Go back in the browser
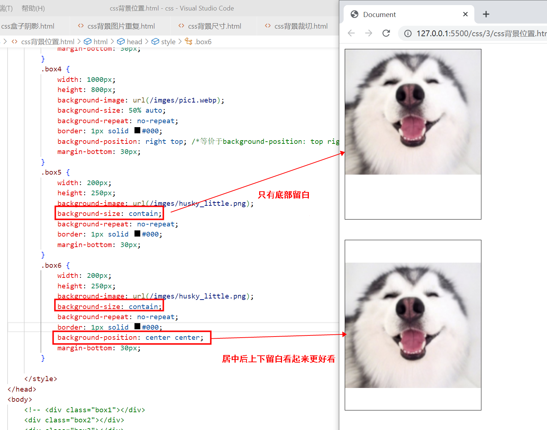This screenshot has height=430, width=547. point(351,33)
